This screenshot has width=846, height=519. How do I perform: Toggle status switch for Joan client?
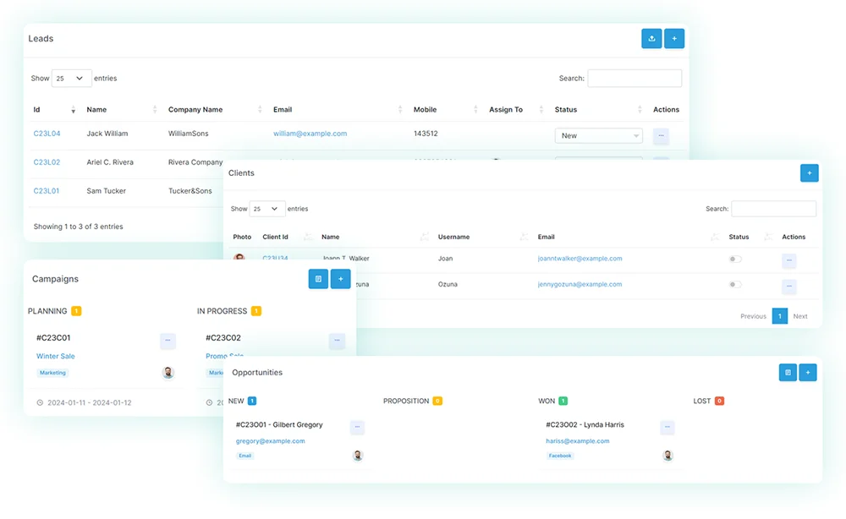tap(735, 259)
